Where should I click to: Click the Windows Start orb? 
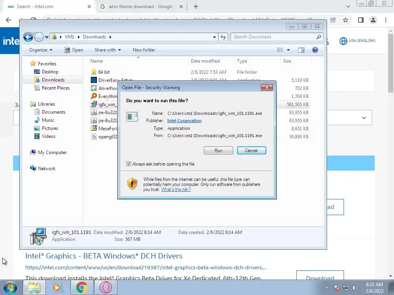(x=10, y=287)
